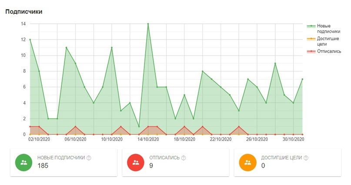Click the 02/10/2020 date axis label
Image resolution: width=351 pixels, height=185 pixels.
[39, 139]
